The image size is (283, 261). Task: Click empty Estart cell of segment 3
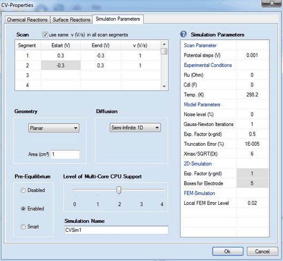tap(61, 75)
